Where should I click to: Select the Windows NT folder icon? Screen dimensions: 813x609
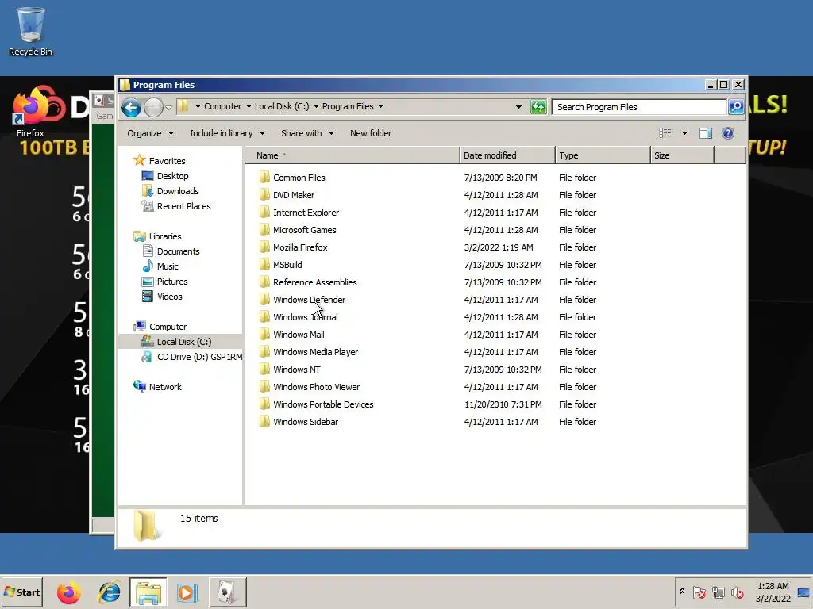pyautogui.click(x=264, y=370)
